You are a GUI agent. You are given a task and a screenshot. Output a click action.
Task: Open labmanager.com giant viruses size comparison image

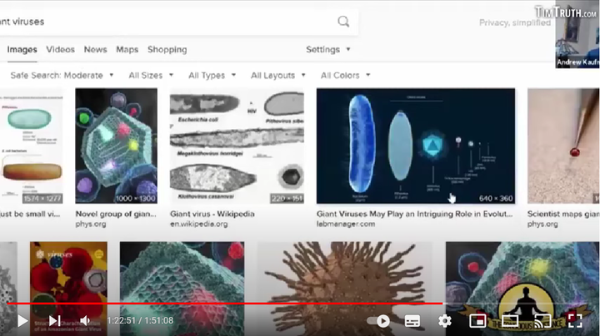(416, 146)
